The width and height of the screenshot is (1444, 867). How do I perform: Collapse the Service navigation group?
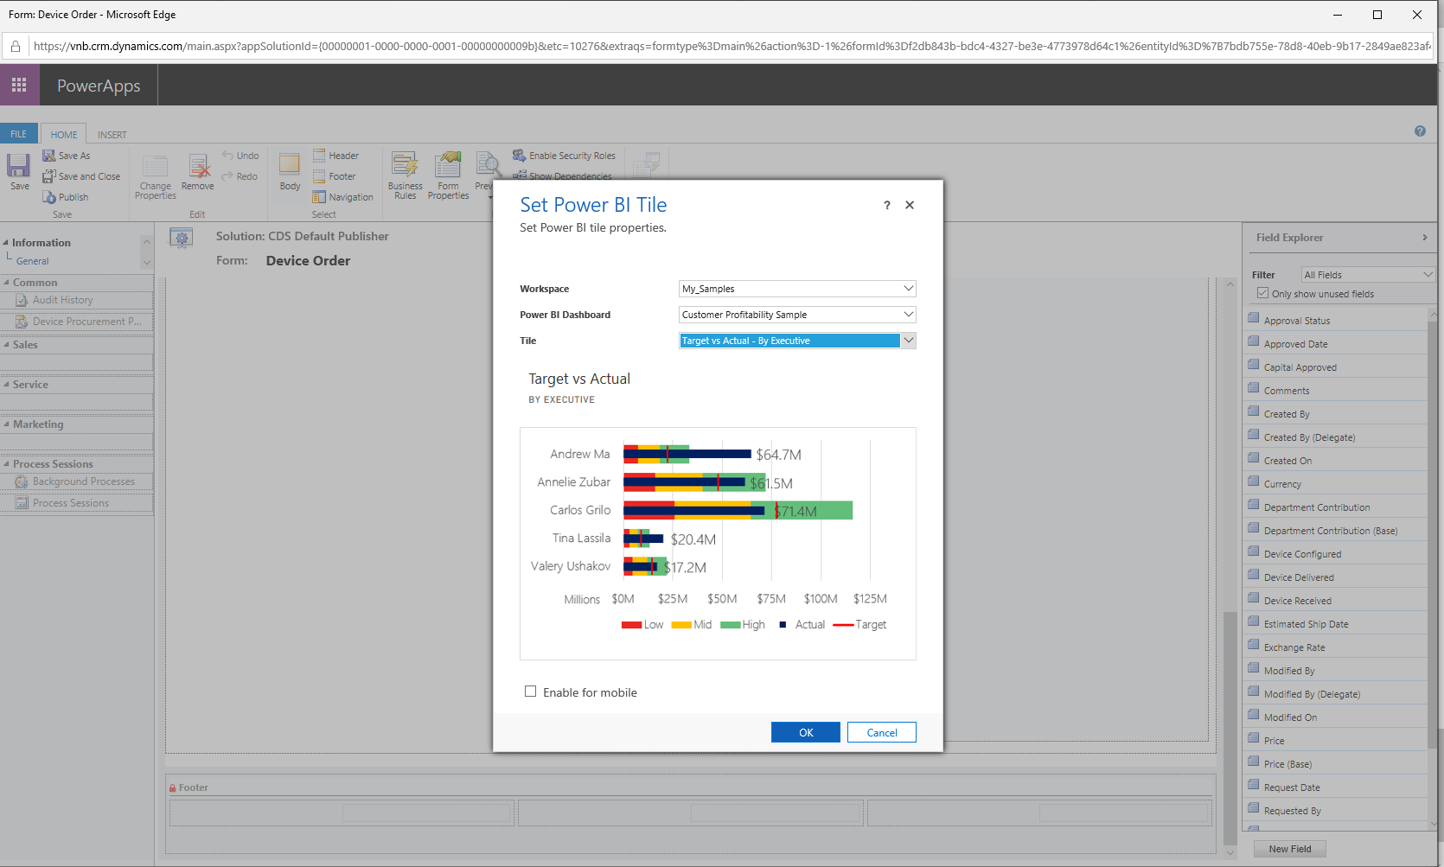[6, 385]
